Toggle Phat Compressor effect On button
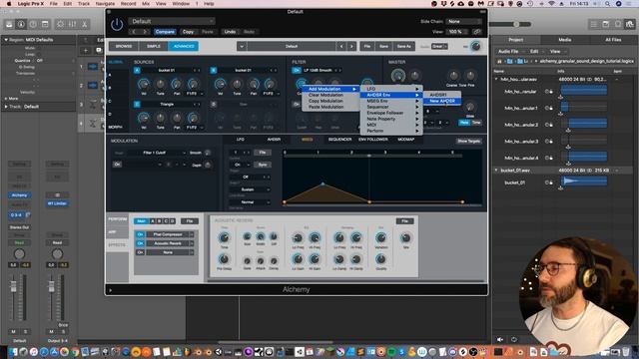The width and height of the screenshot is (639, 359). (x=140, y=234)
